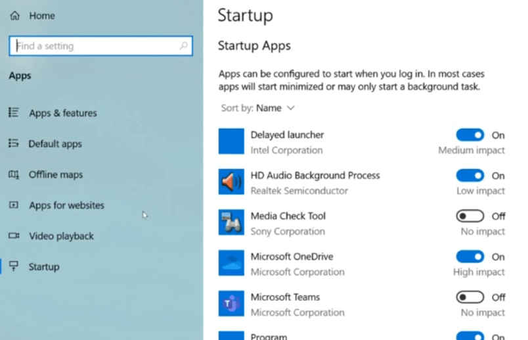Click the search magnifier icon
This screenshot has height=340, width=528.
point(183,45)
